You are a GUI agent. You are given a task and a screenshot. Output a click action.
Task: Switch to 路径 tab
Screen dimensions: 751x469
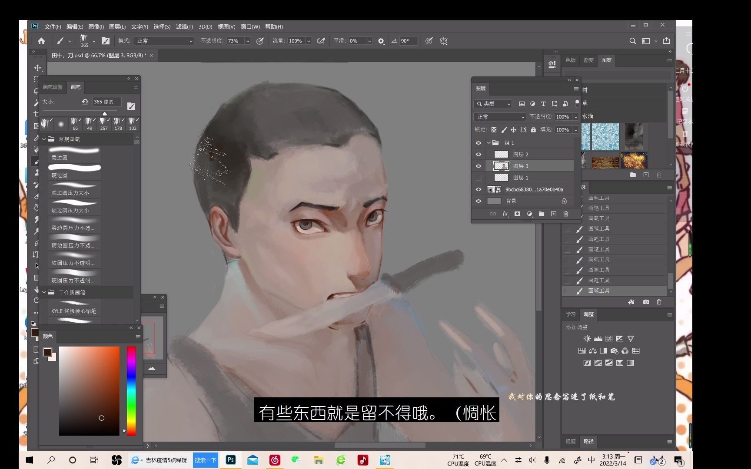click(588, 441)
